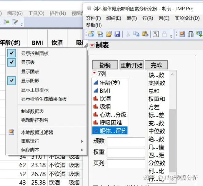
Task: Open 图形(G) menu in background window
Action: click(15, 13)
